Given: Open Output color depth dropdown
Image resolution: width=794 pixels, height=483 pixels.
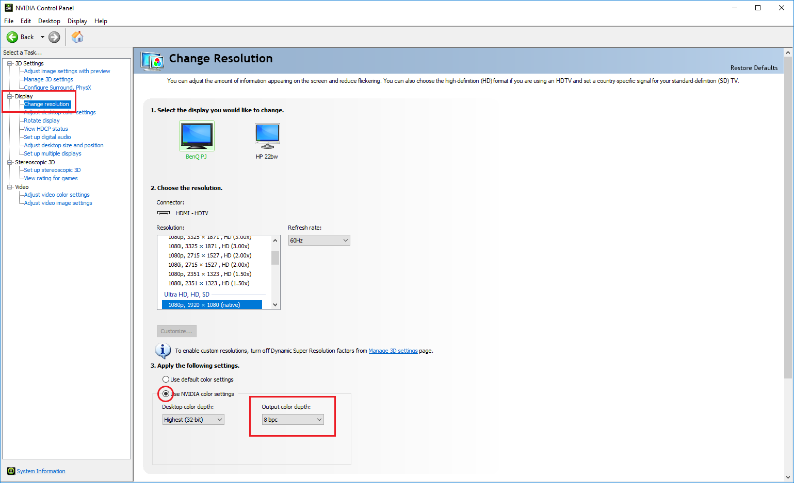Looking at the screenshot, I should pos(293,420).
